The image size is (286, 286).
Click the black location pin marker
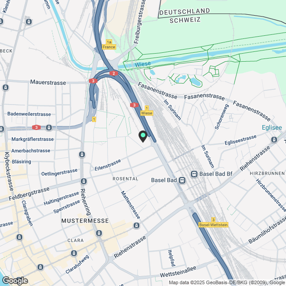[143, 136]
